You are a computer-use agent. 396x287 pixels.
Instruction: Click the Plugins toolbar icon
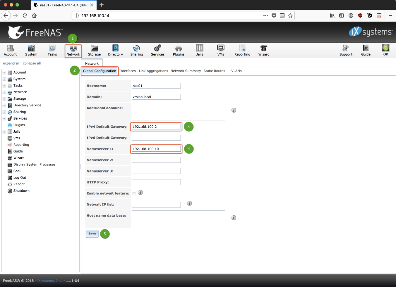tap(179, 50)
